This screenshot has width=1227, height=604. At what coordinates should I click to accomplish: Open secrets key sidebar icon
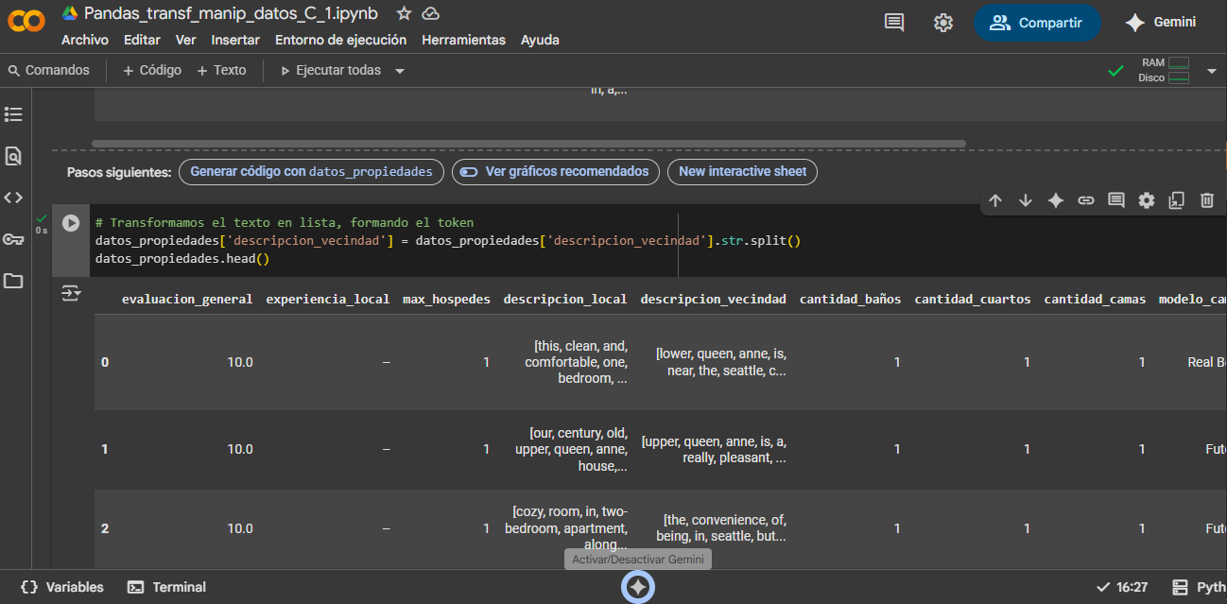[13, 239]
